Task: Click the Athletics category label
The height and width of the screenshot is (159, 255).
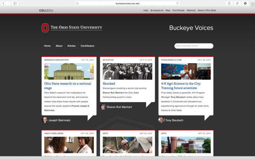Action: click(108, 60)
